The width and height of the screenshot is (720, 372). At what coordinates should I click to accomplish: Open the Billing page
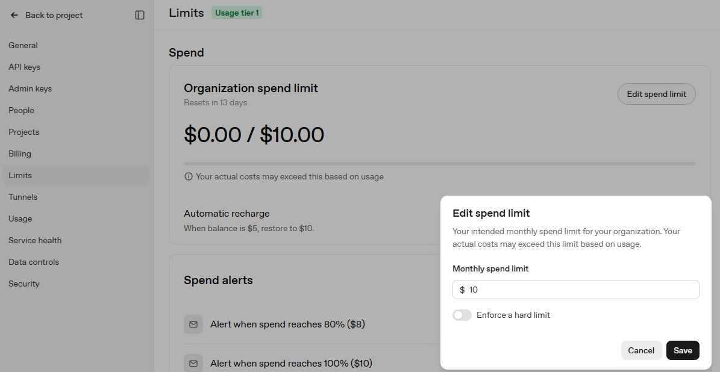[x=20, y=153]
